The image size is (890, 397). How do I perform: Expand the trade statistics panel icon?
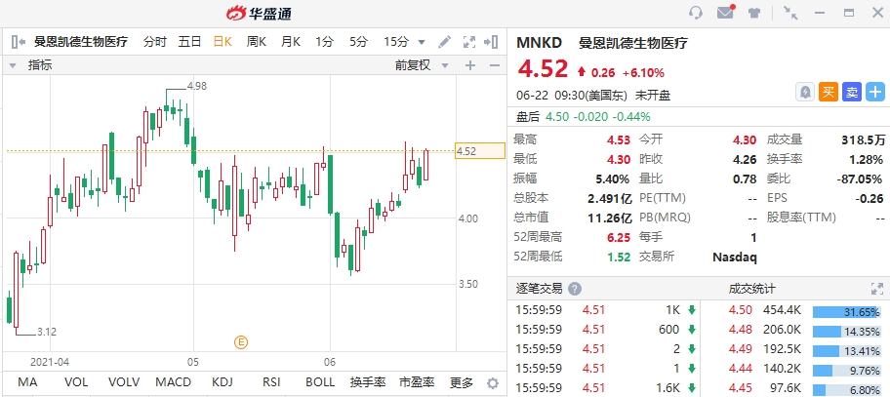point(877,289)
